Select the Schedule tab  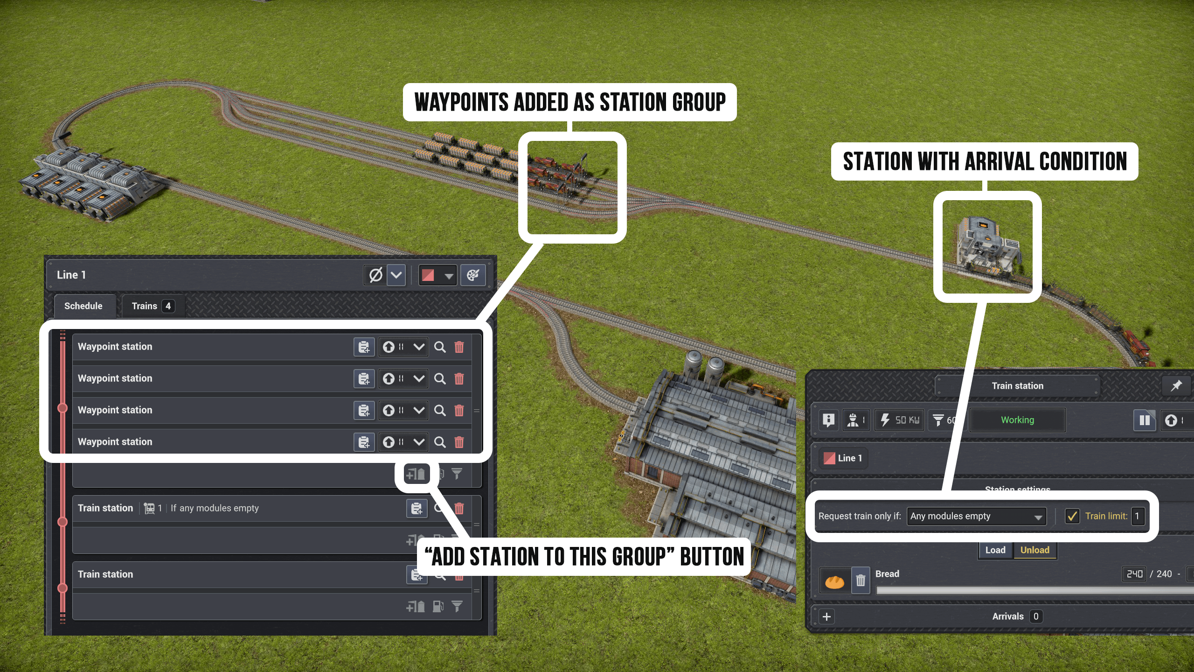[x=83, y=306]
